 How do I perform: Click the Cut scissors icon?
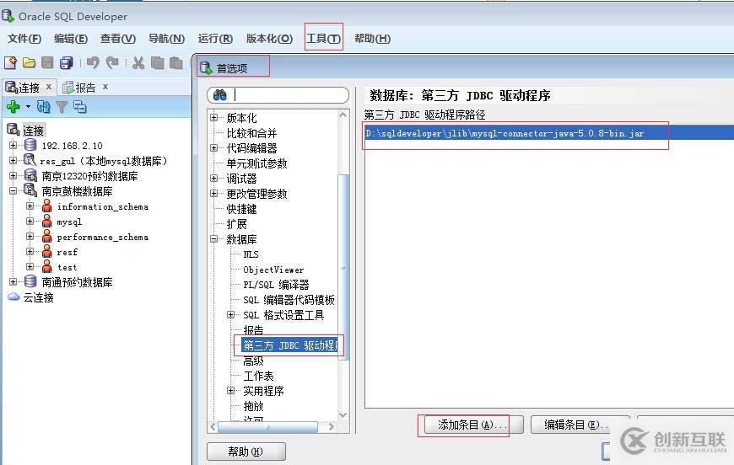point(138,62)
